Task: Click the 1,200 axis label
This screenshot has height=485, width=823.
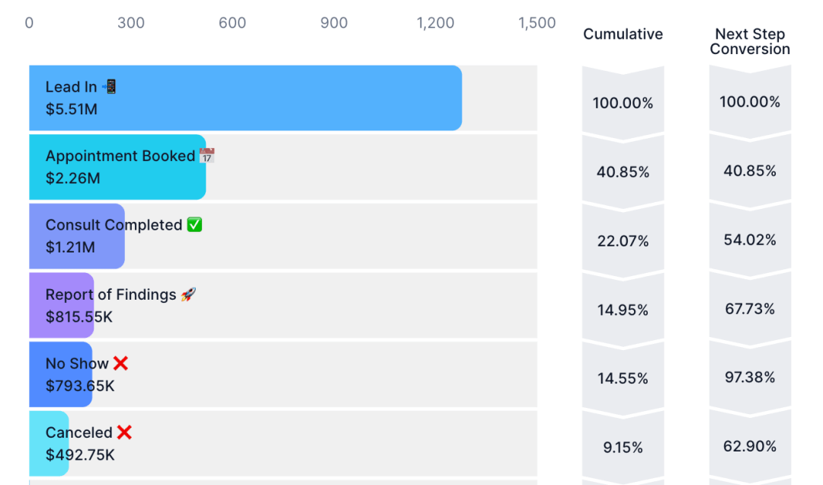Action: click(x=435, y=23)
